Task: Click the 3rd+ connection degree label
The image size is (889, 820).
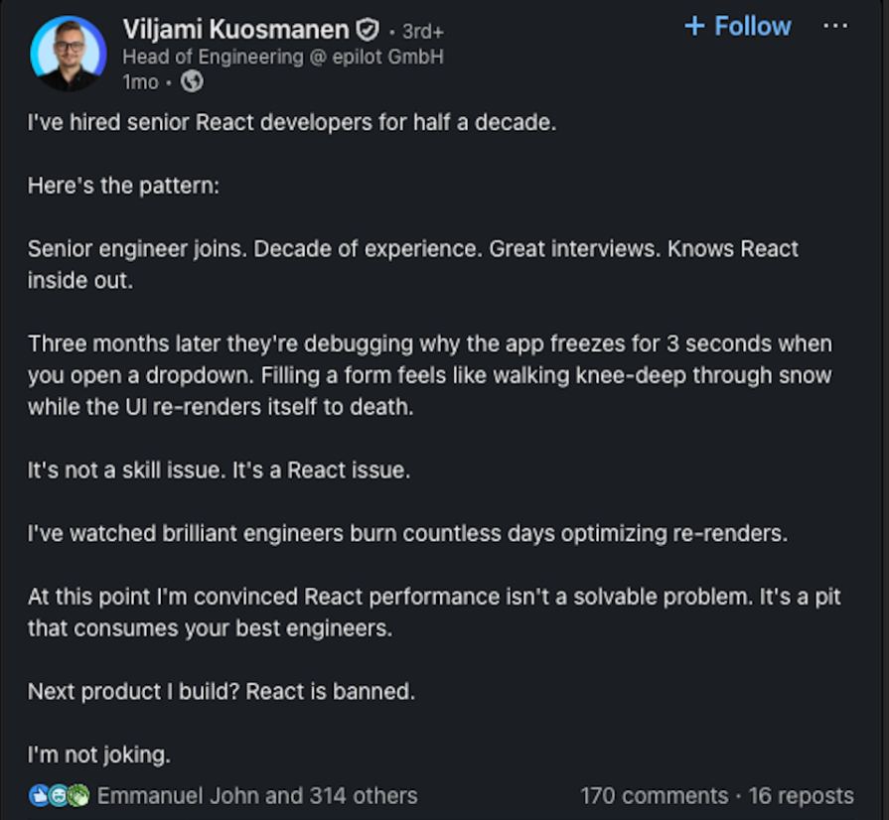Action: pos(420,31)
